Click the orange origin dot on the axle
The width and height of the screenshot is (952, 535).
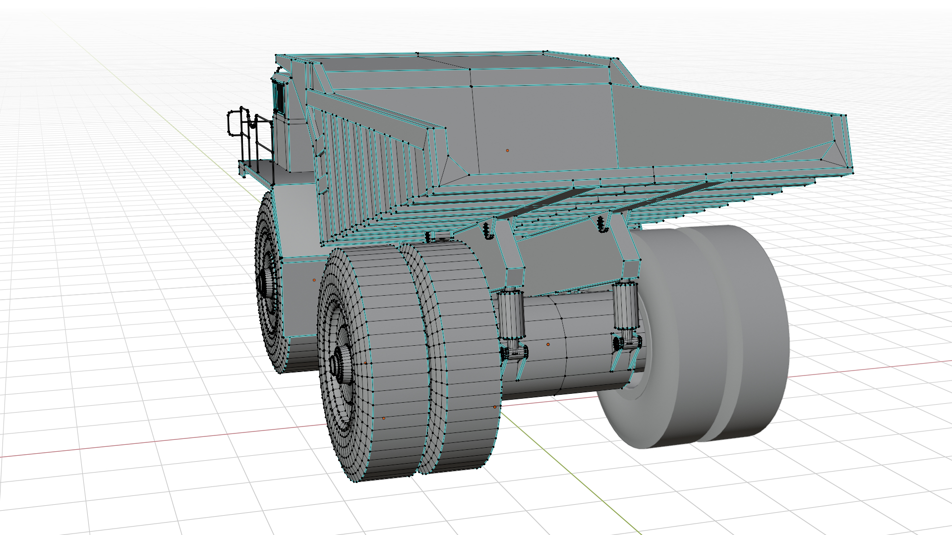click(x=548, y=344)
